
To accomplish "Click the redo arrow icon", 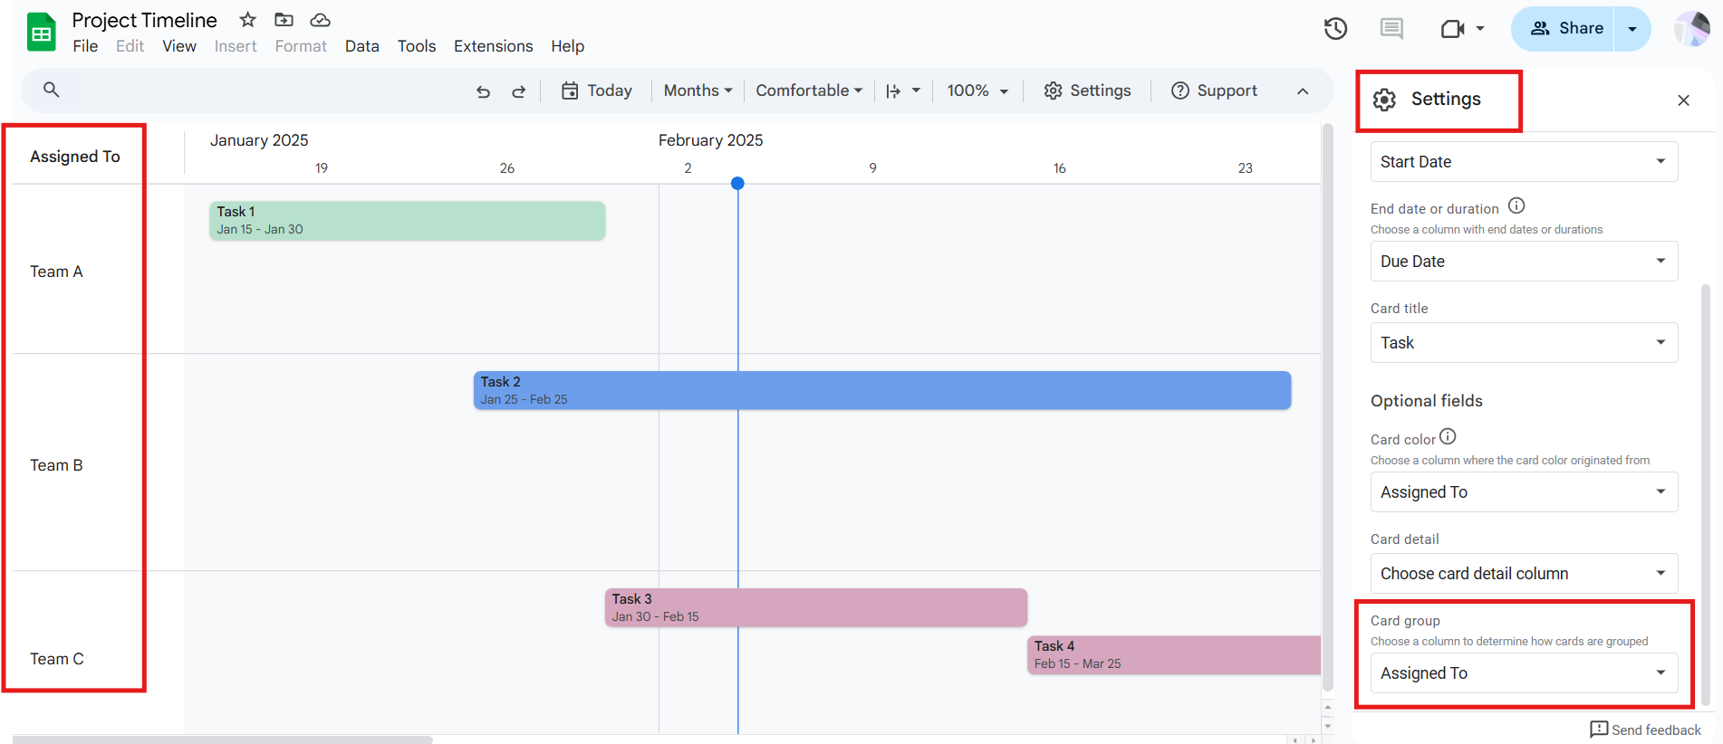I will click(518, 91).
